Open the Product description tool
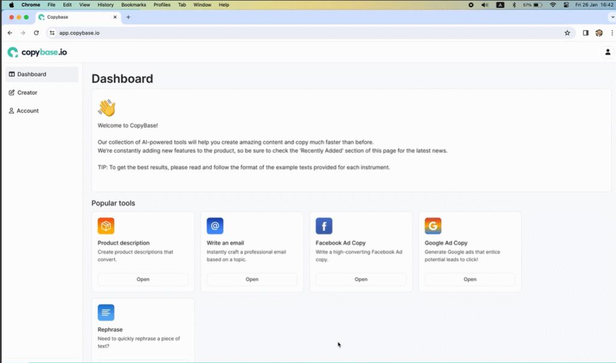The width and height of the screenshot is (616, 363). point(143,279)
